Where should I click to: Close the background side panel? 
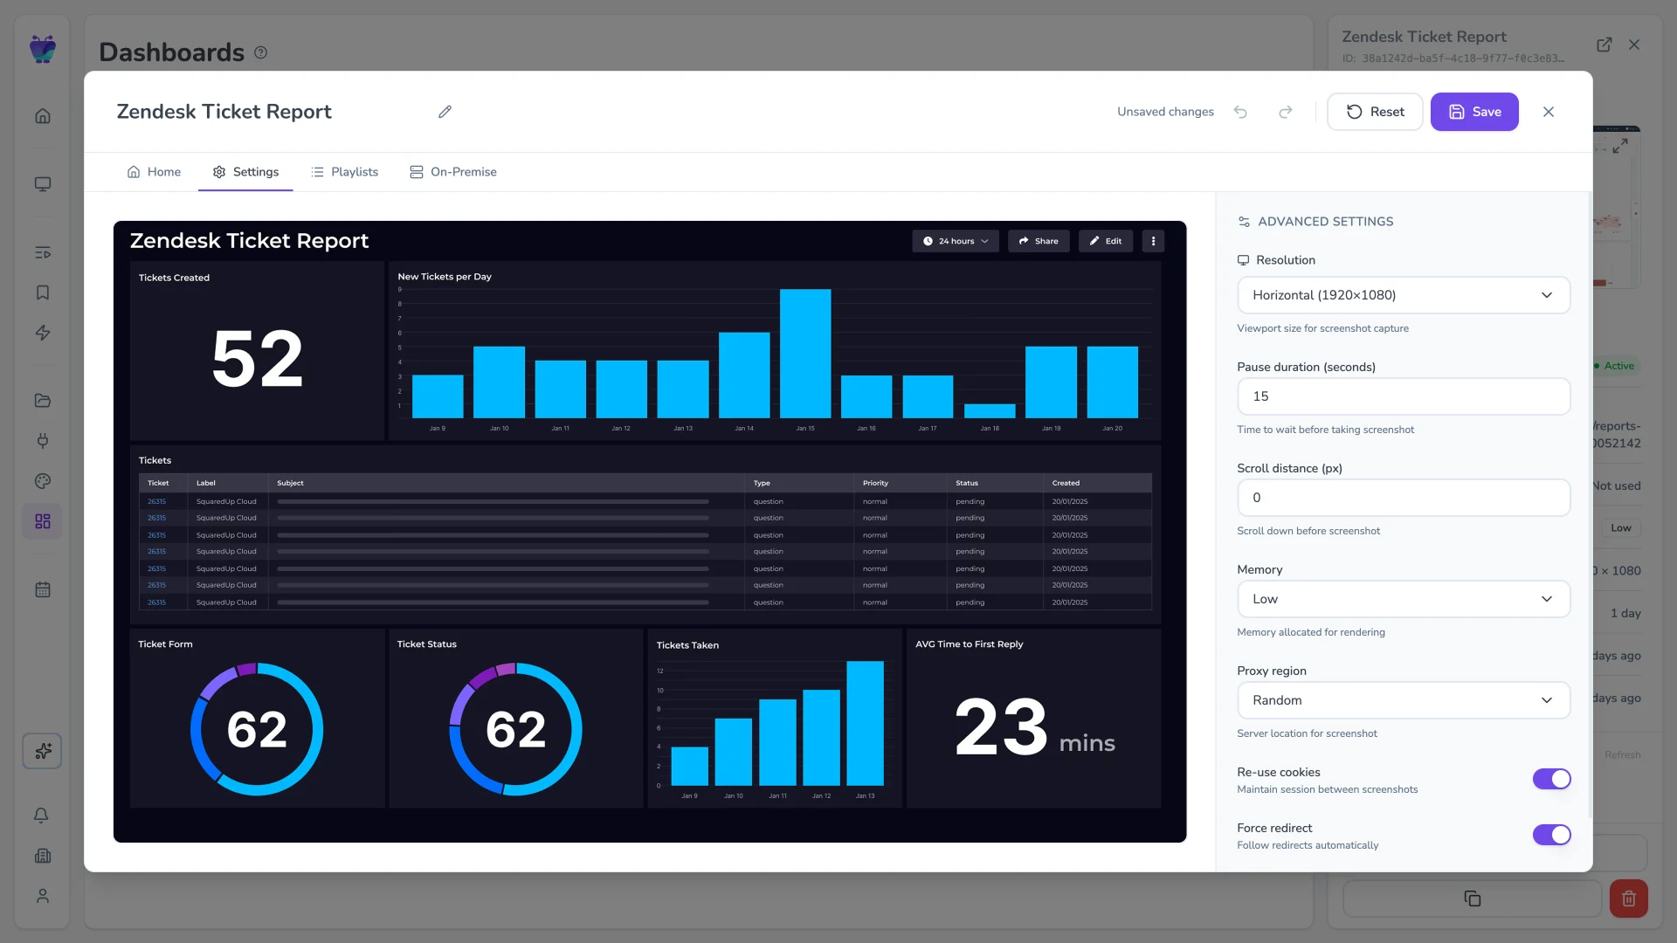coord(1634,45)
